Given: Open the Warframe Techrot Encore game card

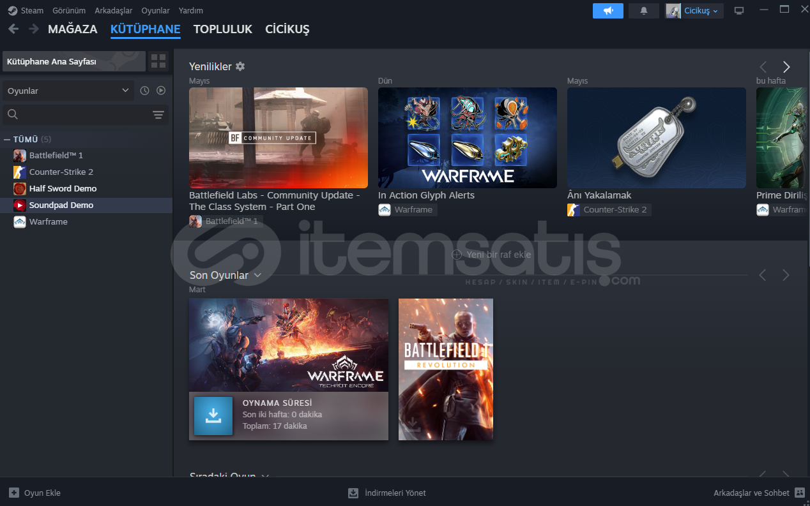Looking at the screenshot, I should point(289,345).
